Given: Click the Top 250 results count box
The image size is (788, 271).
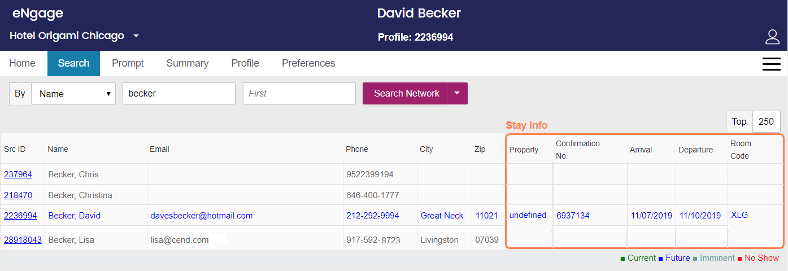Looking at the screenshot, I should [767, 122].
